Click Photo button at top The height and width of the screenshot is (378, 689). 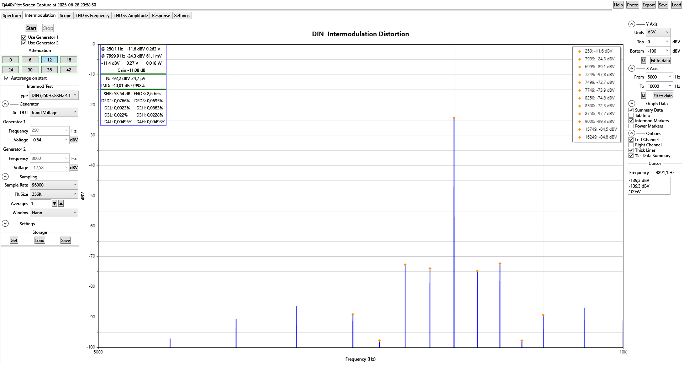point(632,5)
